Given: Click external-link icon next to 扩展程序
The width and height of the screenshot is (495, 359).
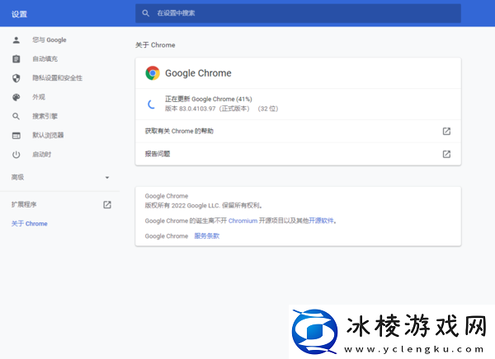Looking at the screenshot, I should (107, 204).
